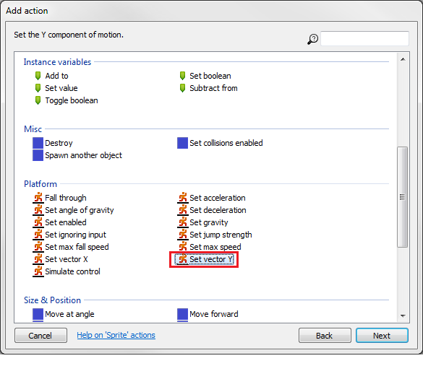Choose Move at angle action
423x366 pixels.
point(64,314)
